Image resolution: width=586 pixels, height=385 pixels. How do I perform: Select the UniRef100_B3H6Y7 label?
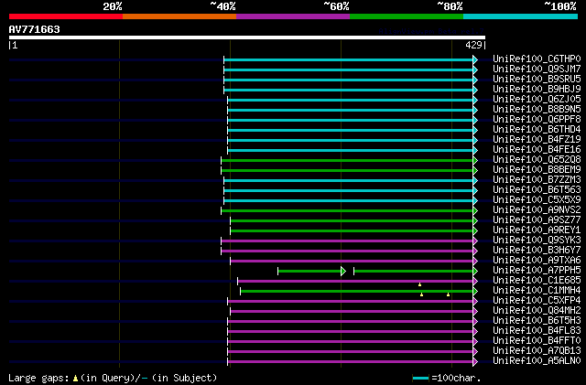pyautogui.click(x=537, y=251)
